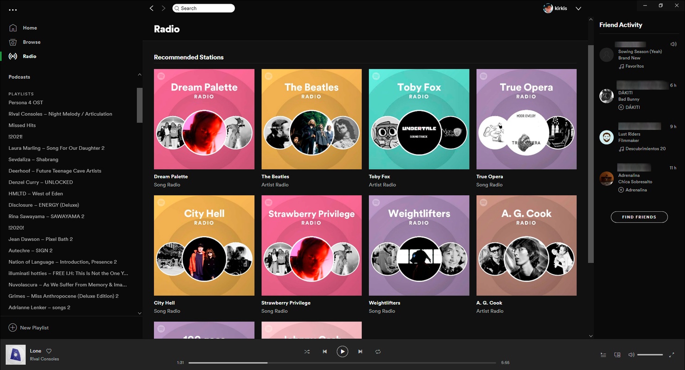
Task: Select the Missed Hits playlist
Action: point(22,125)
